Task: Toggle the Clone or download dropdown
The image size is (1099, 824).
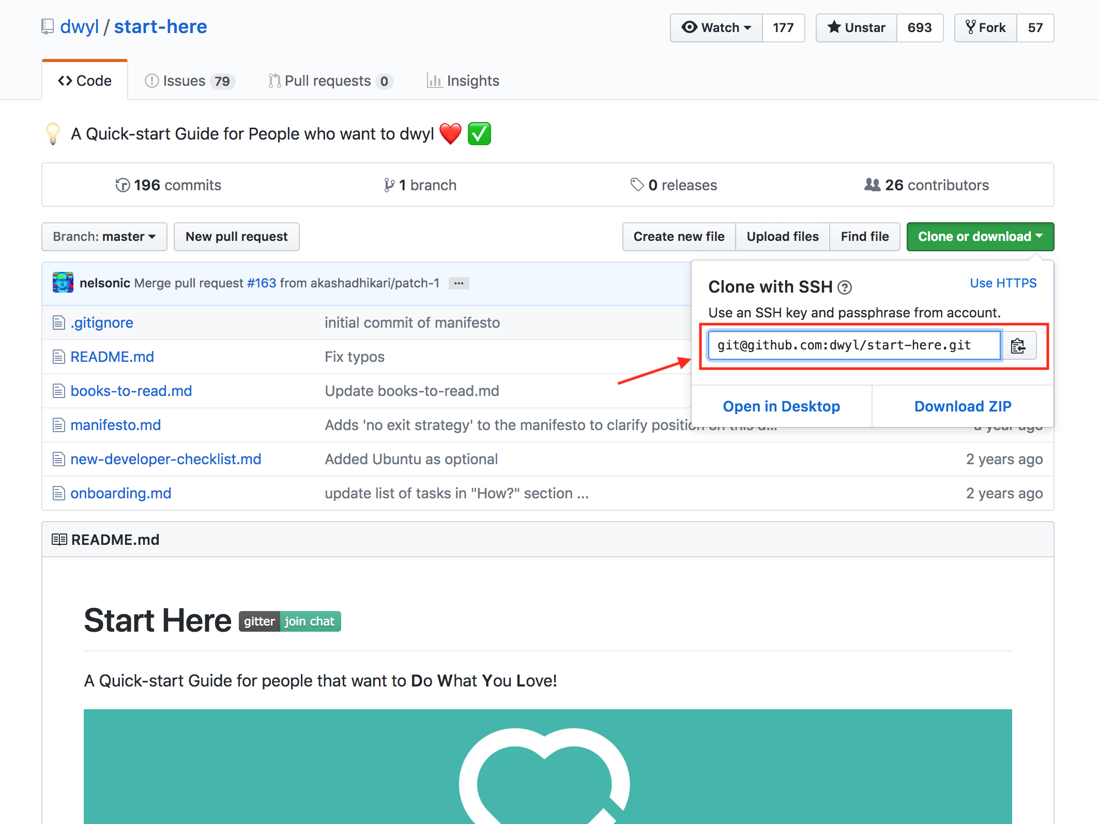Action: click(981, 237)
